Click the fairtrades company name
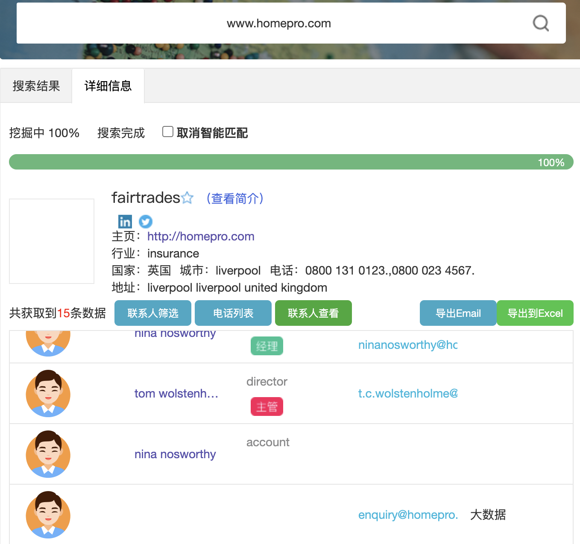This screenshot has width=580, height=544. [146, 198]
